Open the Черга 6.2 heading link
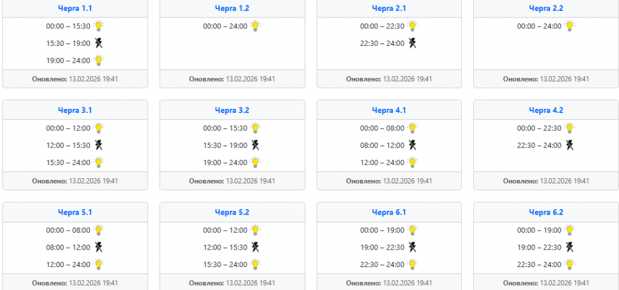 coord(546,212)
